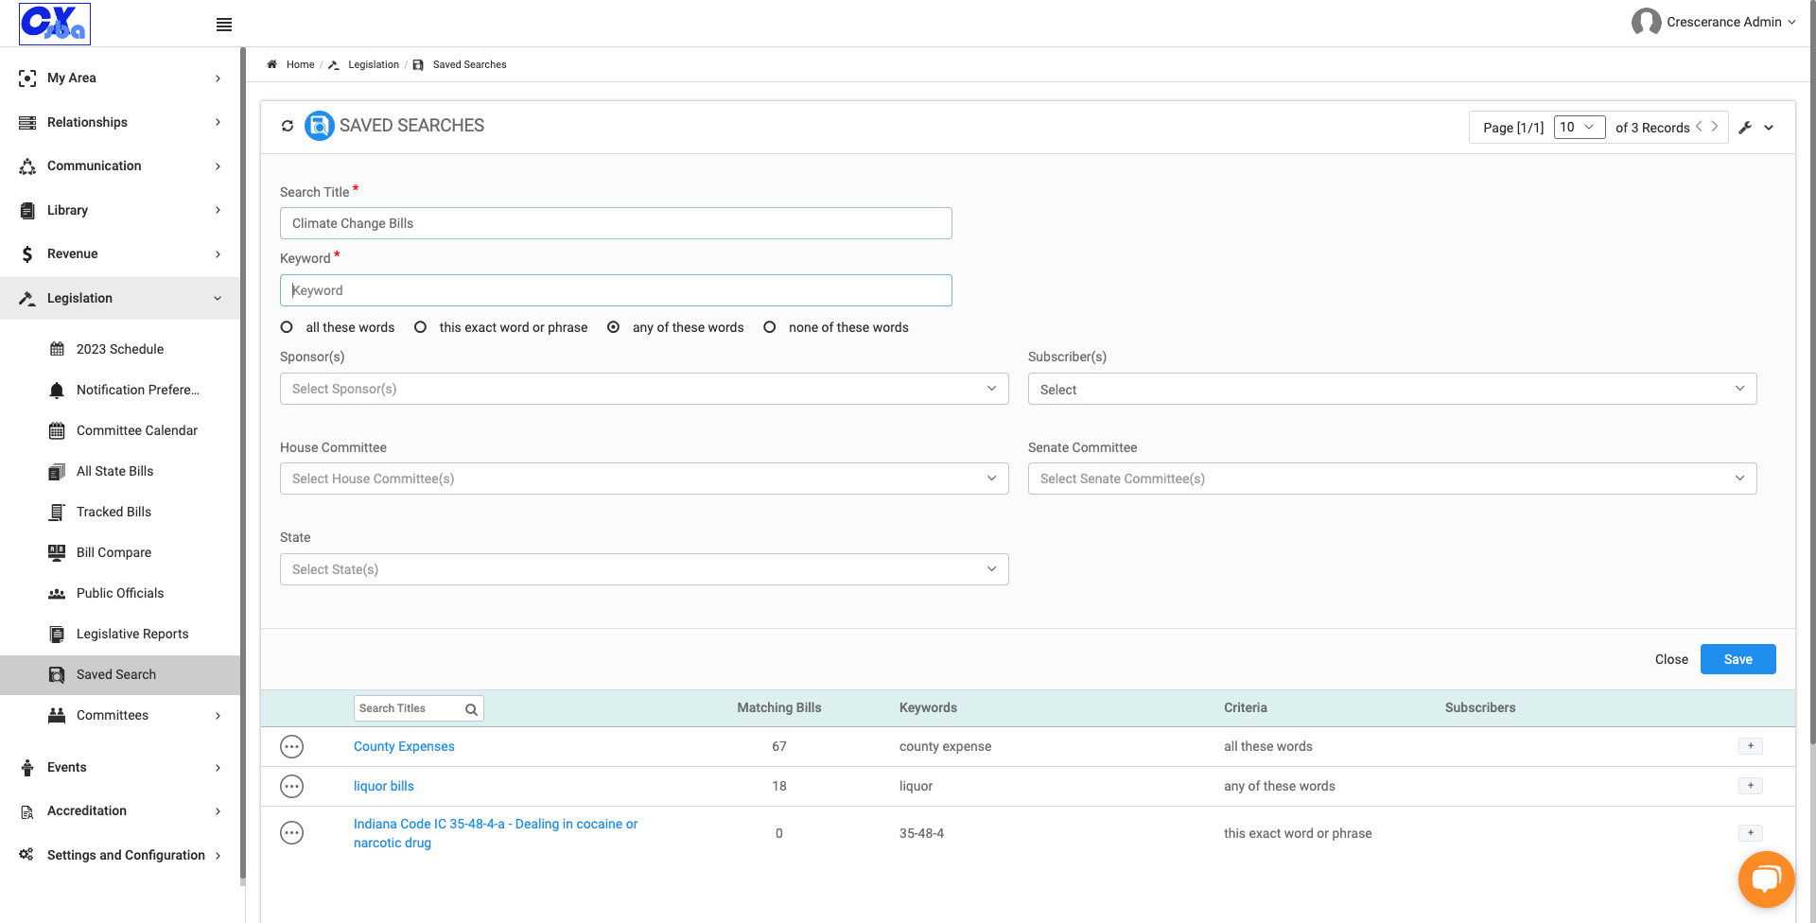Image resolution: width=1816 pixels, height=923 pixels.
Task: Open Tracked Bills menu item
Action: (113, 512)
